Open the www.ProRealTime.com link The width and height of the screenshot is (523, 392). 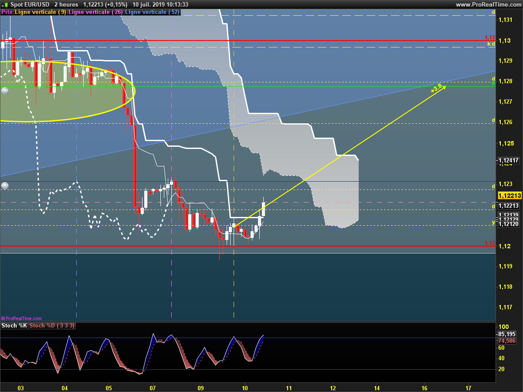[488, 4]
